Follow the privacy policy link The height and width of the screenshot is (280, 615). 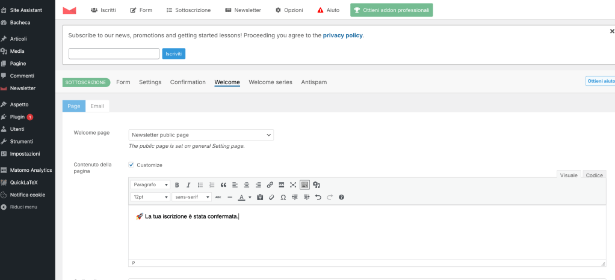pos(342,35)
